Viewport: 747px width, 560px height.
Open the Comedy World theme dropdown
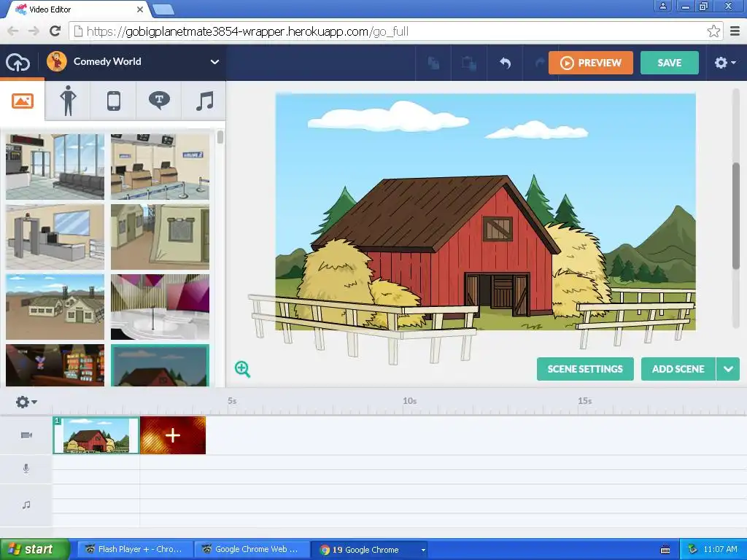click(215, 62)
